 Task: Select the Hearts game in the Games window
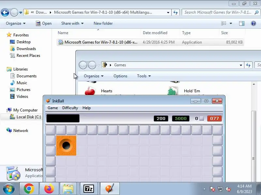click(107, 91)
